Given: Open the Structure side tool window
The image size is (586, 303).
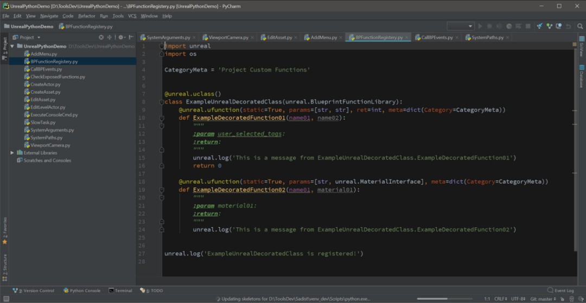Looking at the screenshot, I should [x=5, y=267].
